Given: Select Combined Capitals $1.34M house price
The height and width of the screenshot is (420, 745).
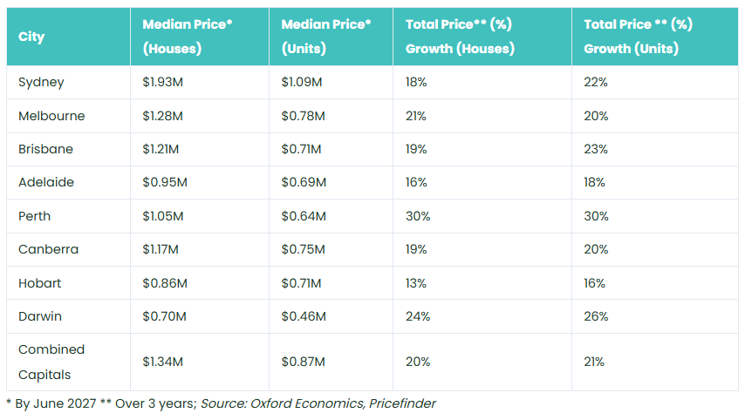Looking at the screenshot, I should [162, 362].
